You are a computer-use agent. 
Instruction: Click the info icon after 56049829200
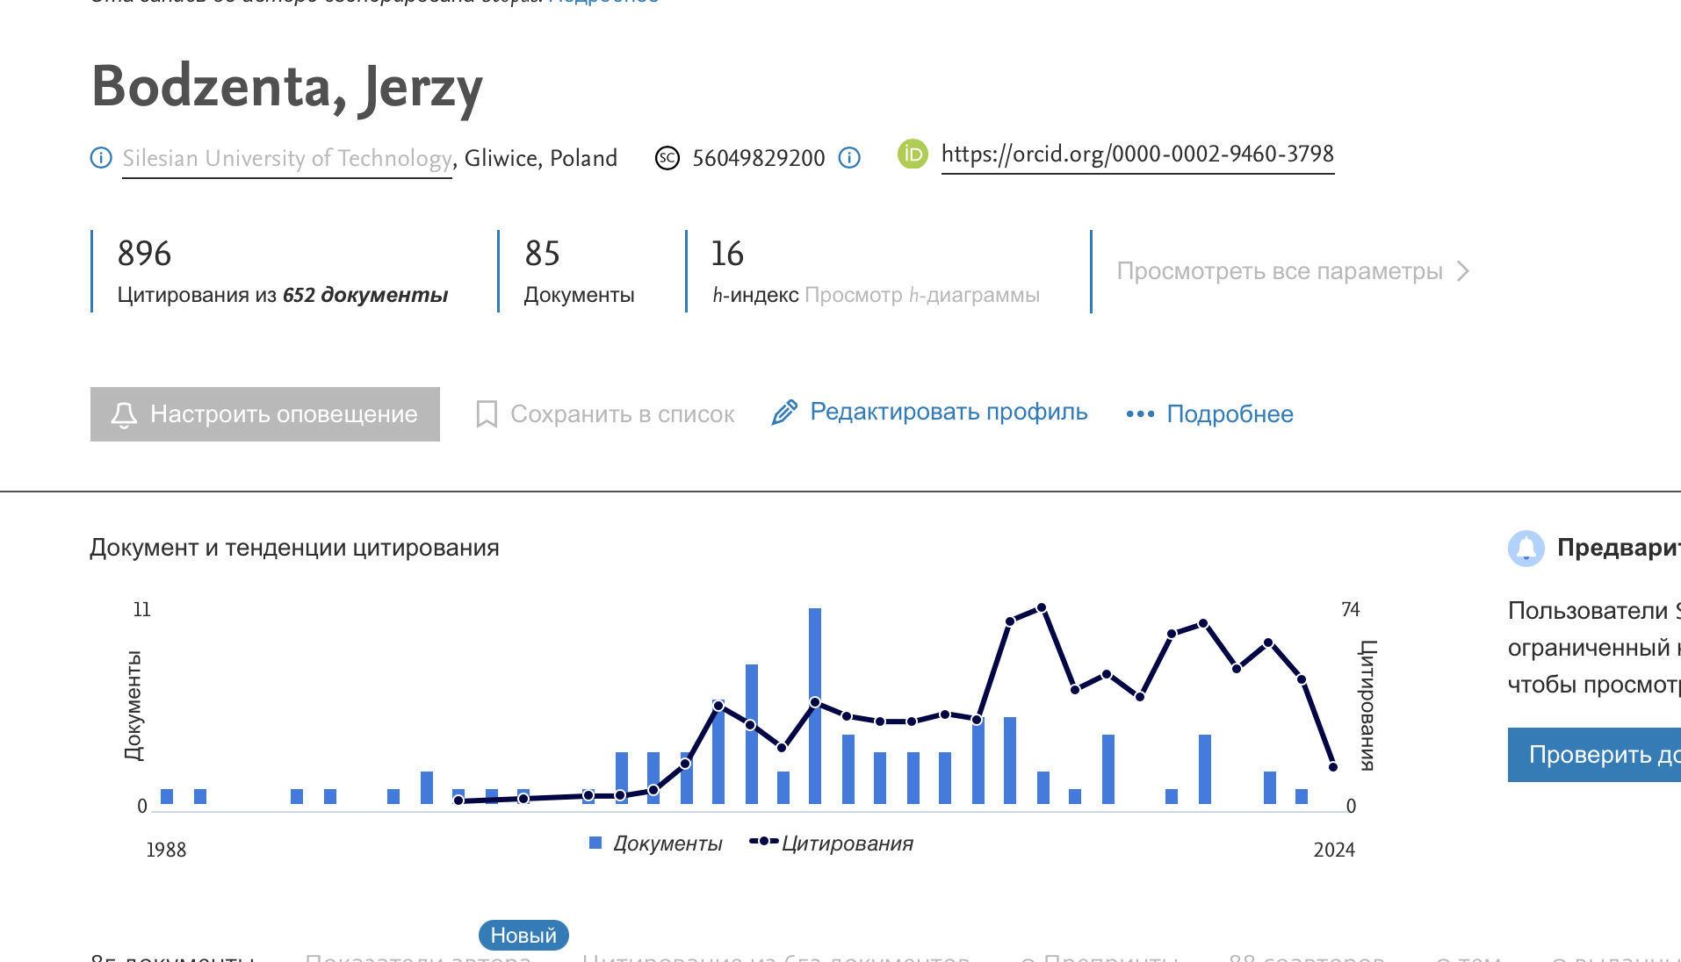point(849,158)
